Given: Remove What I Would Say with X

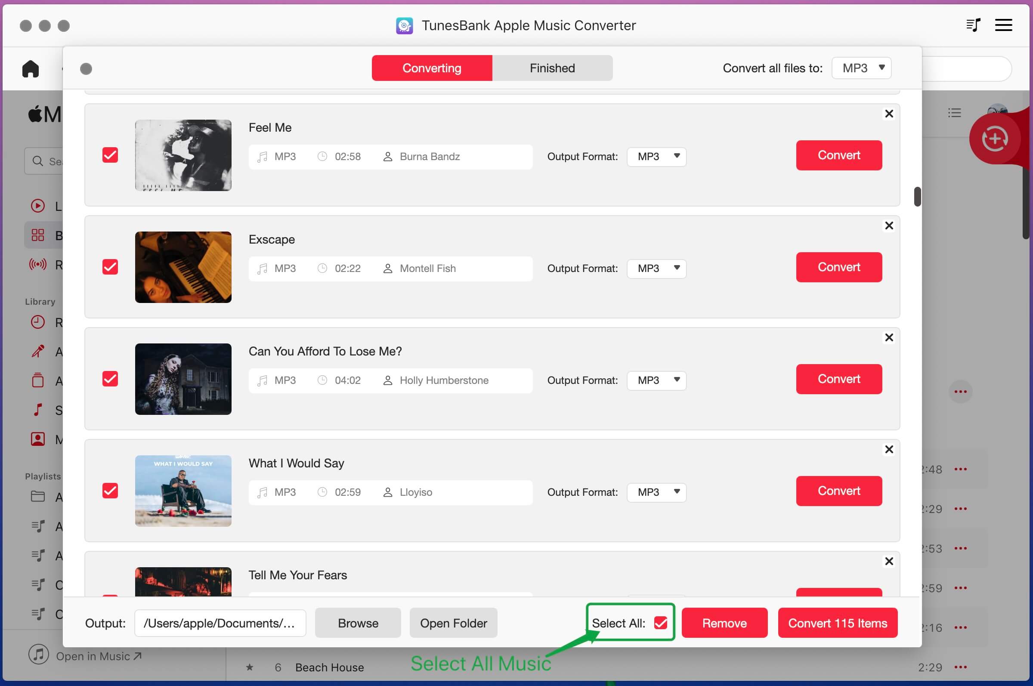Looking at the screenshot, I should [889, 450].
